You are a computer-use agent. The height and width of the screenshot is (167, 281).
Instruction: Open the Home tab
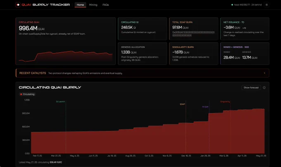80,5
